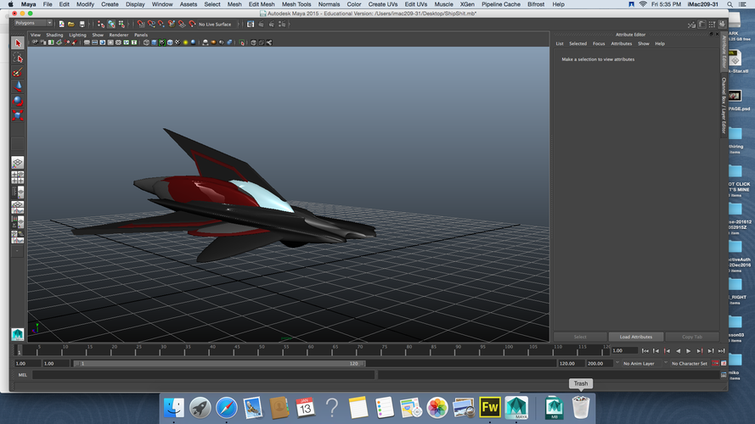Click the Open Scene folder icon
Screen dimensions: 755x424
pyautogui.click(x=71, y=24)
